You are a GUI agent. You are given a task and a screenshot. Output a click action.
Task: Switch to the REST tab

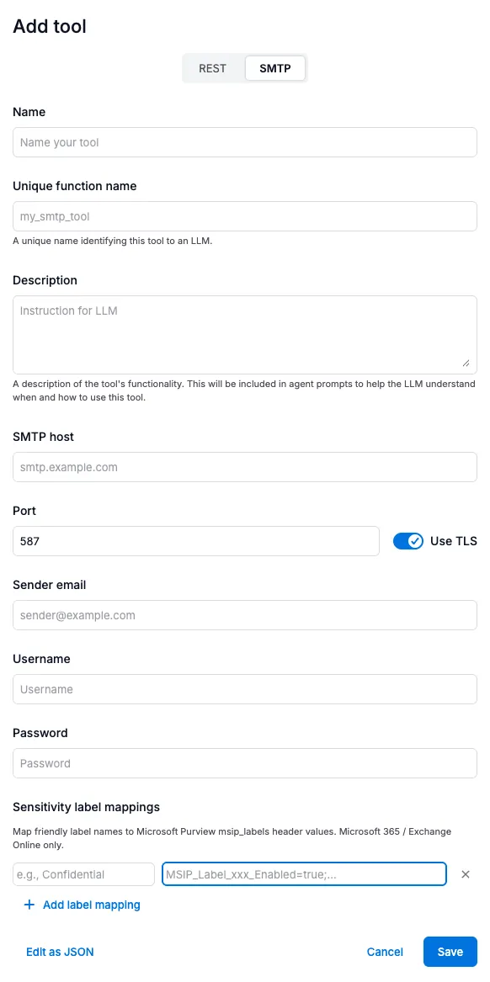[212, 68]
